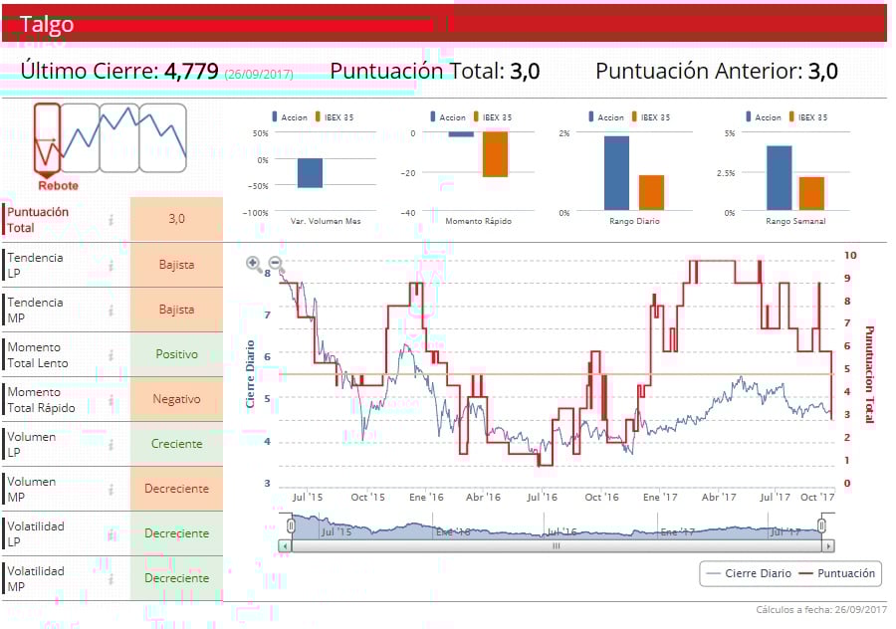Image resolution: width=896 pixels, height=629 pixels.
Task: Click the Rango Semanal chart title
Action: tap(795, 221)
